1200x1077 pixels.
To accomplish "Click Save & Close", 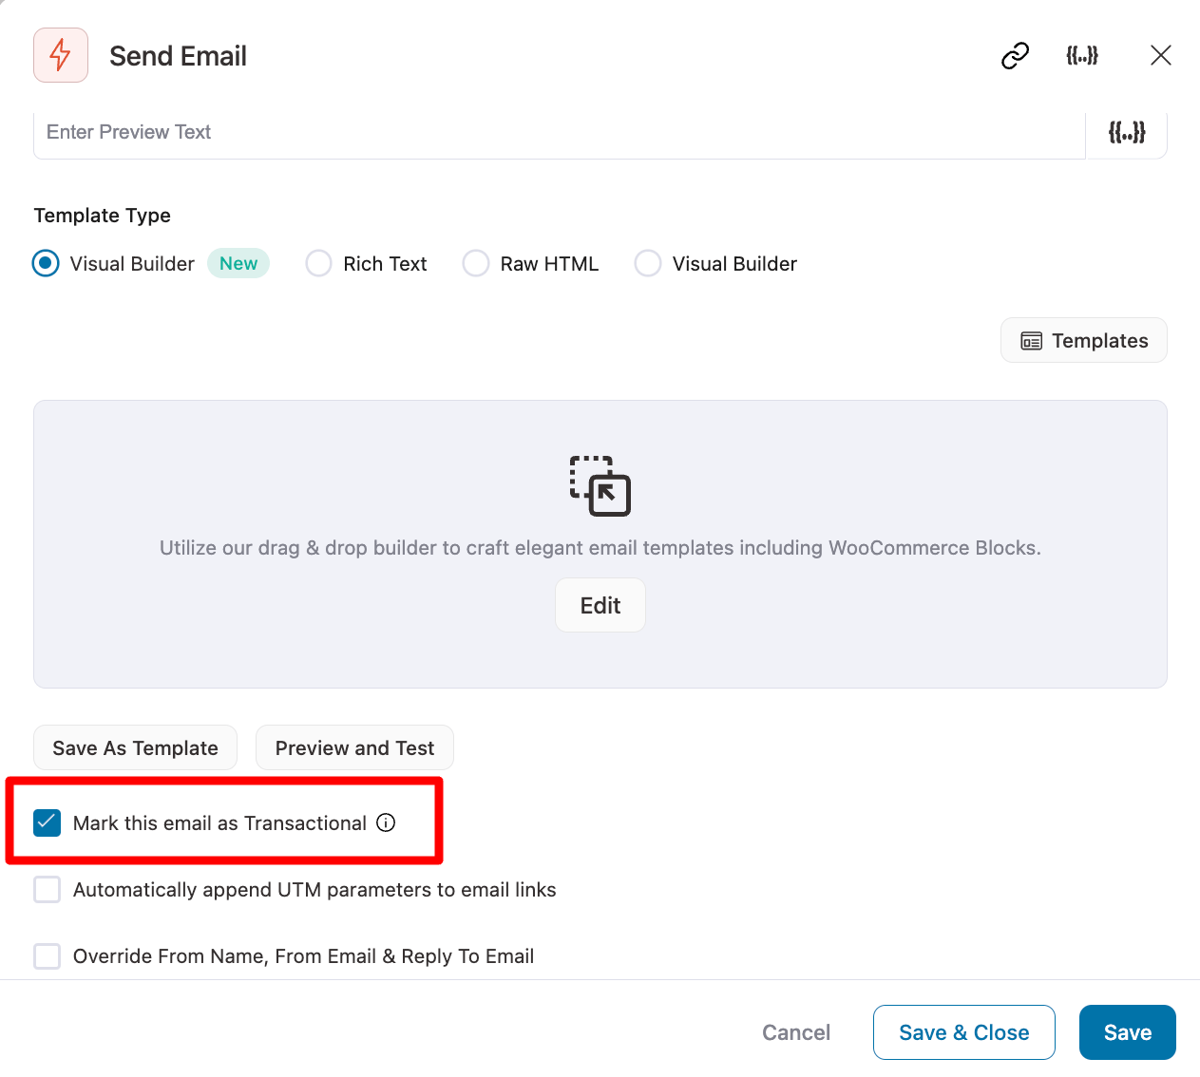I will [964, 1032].
